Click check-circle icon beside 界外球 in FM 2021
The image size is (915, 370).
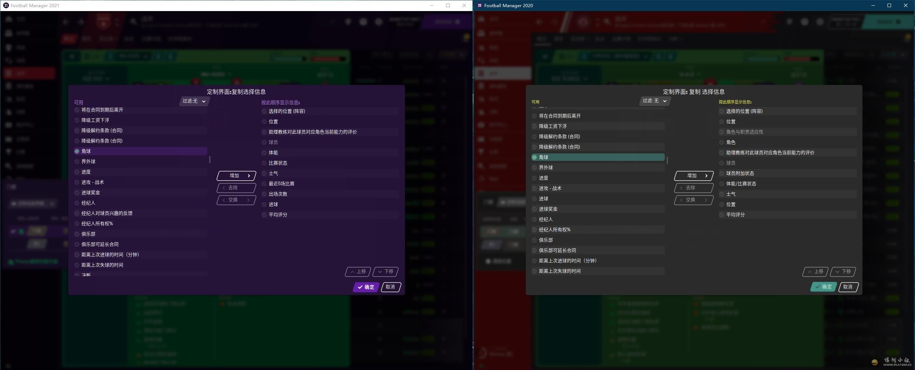click(77, 162)
